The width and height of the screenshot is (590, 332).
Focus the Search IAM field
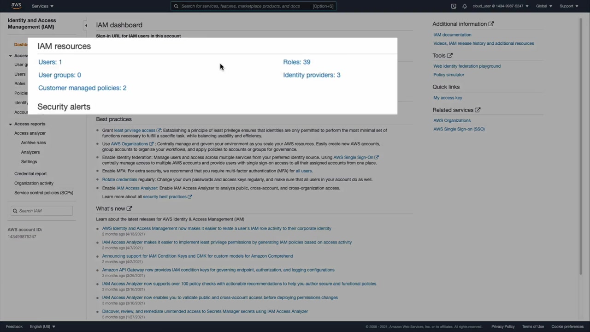42,211
